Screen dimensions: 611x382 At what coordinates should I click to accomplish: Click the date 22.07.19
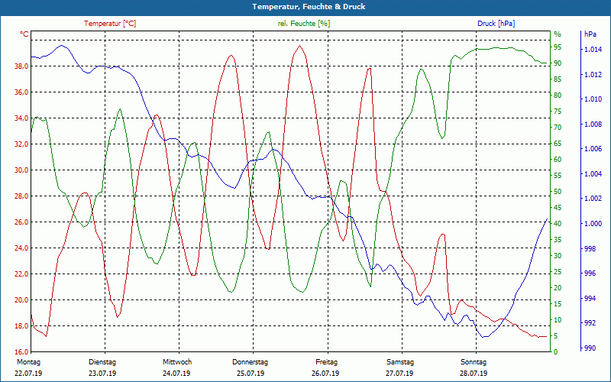pos(28,374)
